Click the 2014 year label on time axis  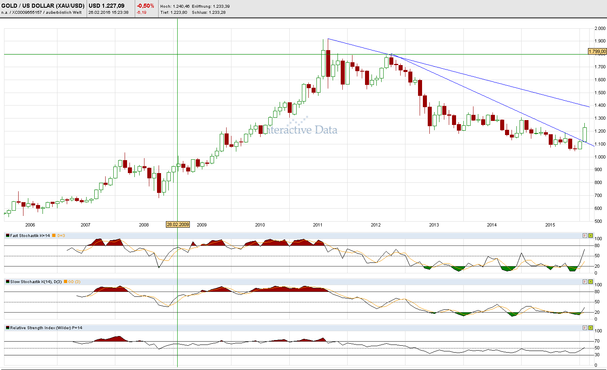coord(492,225)
